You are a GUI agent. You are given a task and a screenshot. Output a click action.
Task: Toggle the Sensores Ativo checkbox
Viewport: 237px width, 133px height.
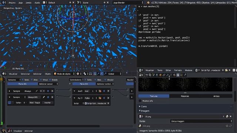tap(31, 80)
